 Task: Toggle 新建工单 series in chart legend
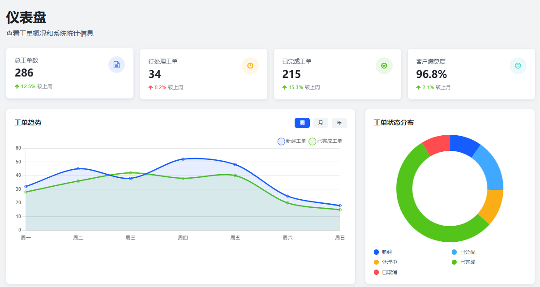pos(291,141)
